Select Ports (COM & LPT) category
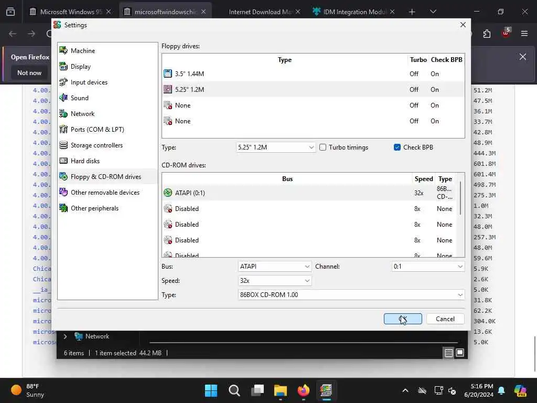 click(x=107, y=130)
